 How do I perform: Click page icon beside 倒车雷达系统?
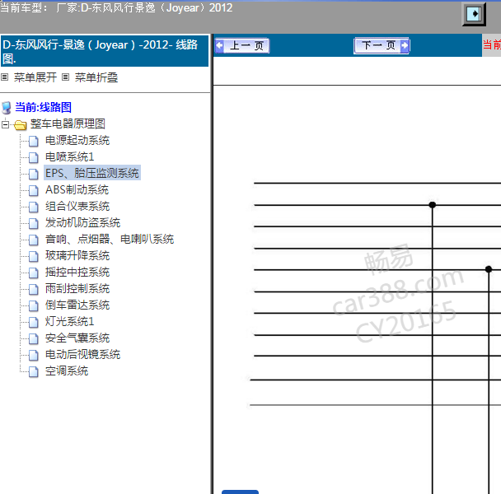pos(34,305)
